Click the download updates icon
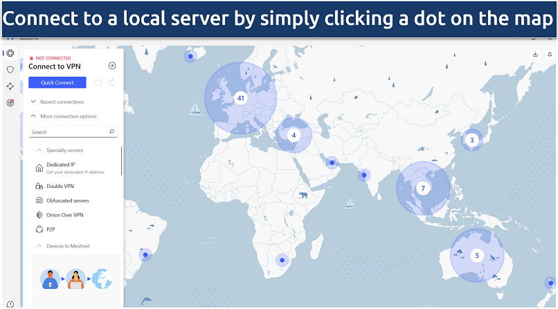Viewport: 558px width, 309px height. point(534,54)
